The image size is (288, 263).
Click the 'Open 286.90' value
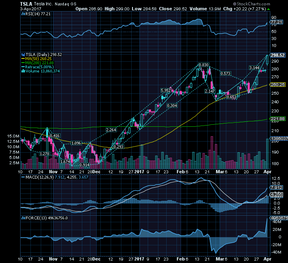pyautogui.click(x=89, y=9)
